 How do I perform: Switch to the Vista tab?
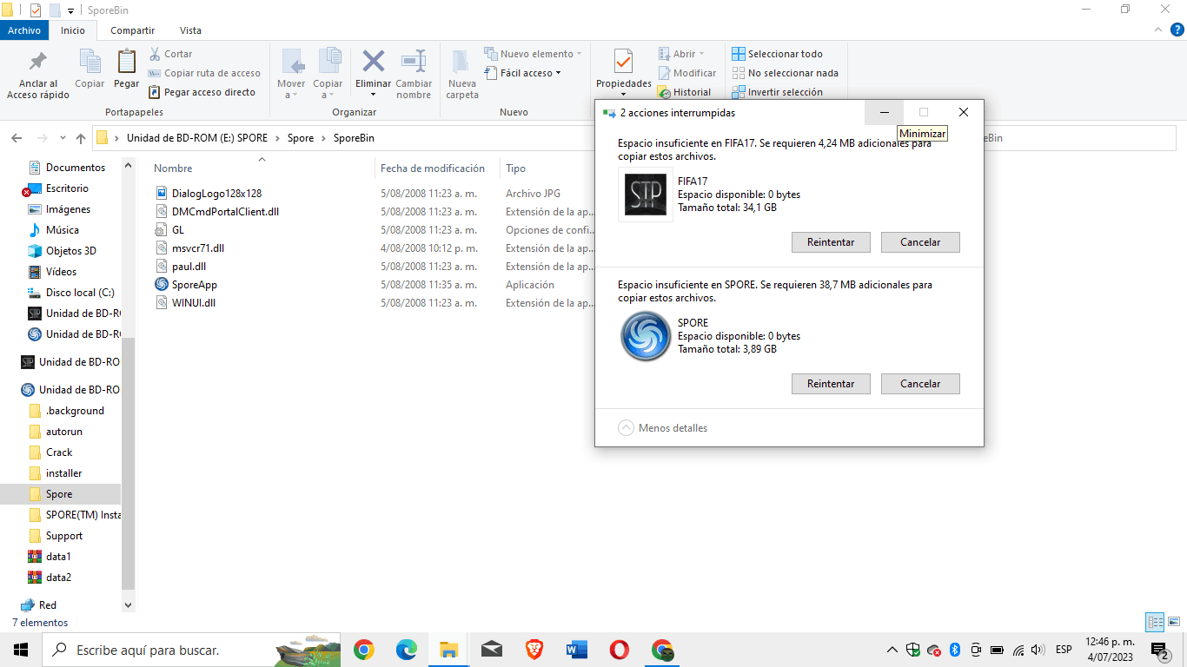click(190, 30)
